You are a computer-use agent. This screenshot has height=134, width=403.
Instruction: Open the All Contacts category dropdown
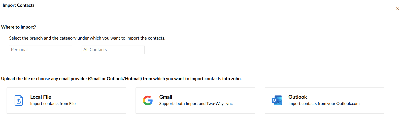113,50
